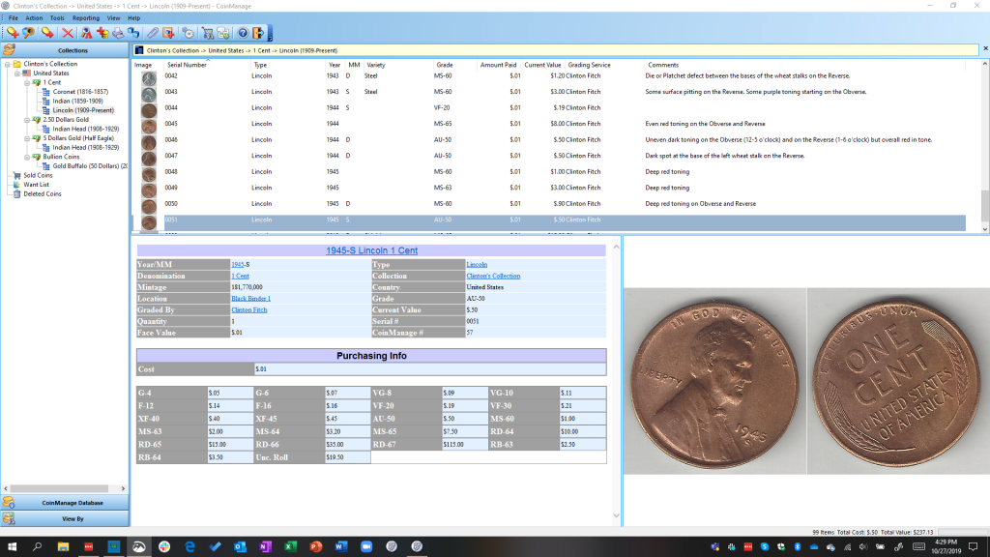Click the online update globe toolbar icon

click(x=223, y=33)
